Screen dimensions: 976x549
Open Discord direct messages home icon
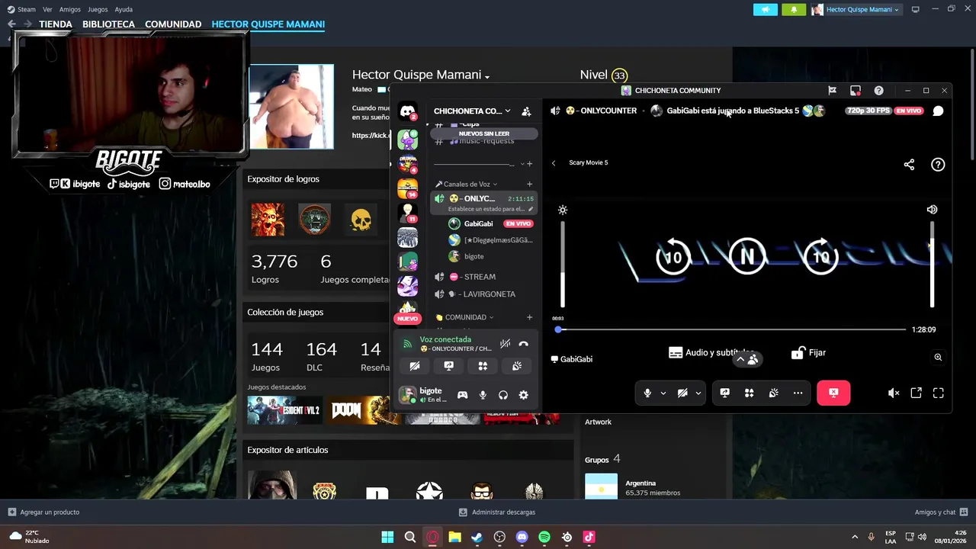(x=408, y=111)
